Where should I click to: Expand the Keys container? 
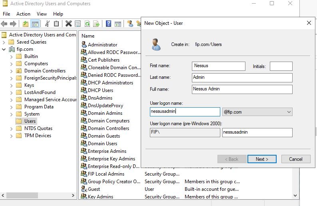click(12, 85)
